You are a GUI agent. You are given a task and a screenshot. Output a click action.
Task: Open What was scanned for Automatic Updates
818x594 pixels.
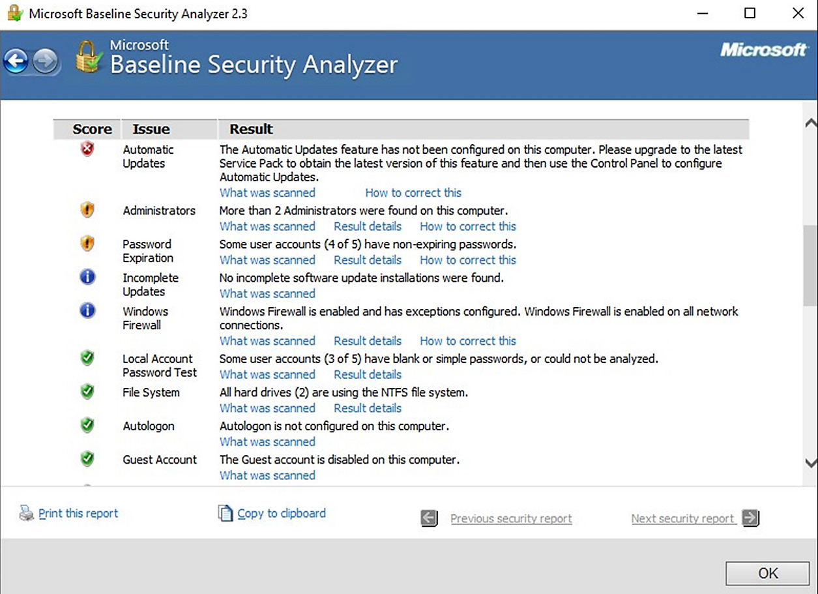pos(267,192)
